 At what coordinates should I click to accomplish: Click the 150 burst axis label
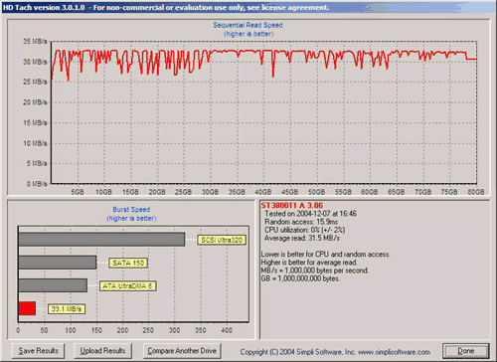point(96,330)
